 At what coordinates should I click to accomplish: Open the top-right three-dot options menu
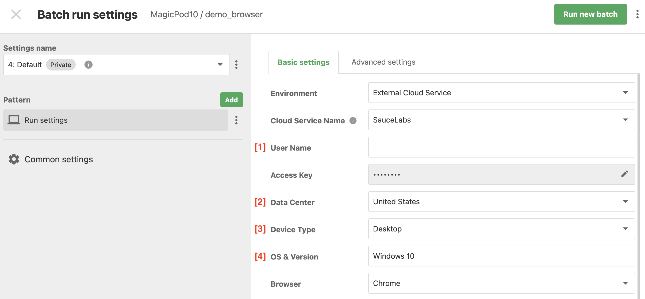(x=638, y=14)
